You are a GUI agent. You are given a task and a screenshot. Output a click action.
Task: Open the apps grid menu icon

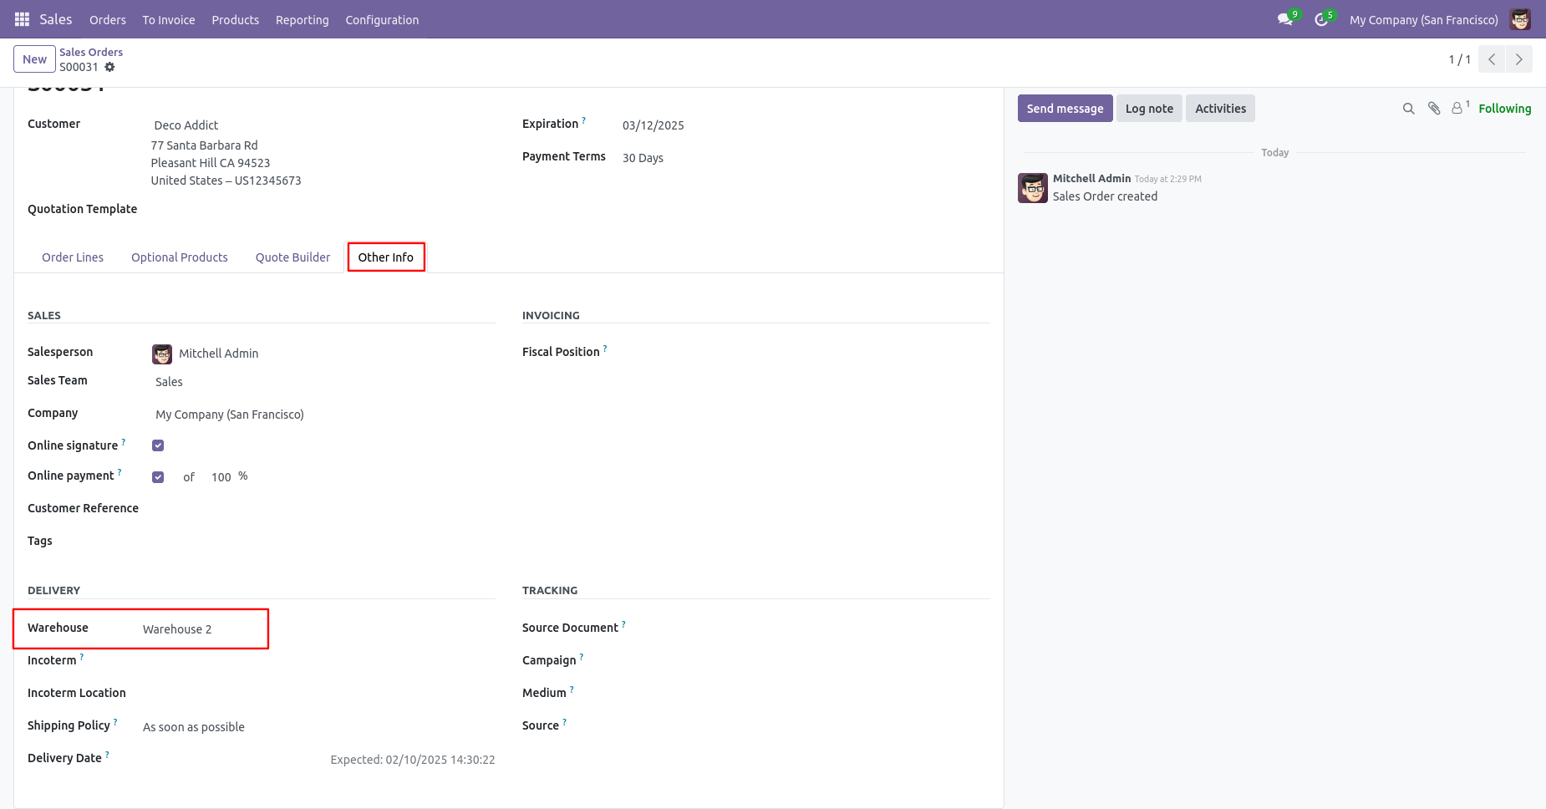pyautogui.click(x=22, y=19)
